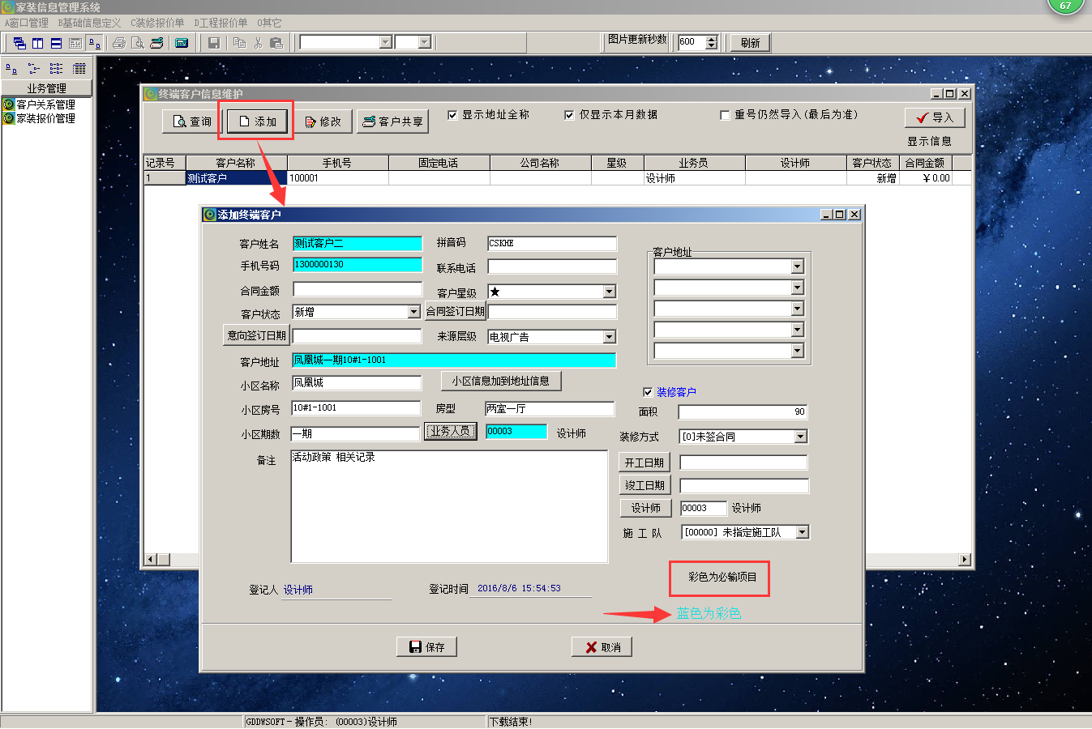This screenshot has width=1092, height=729.
Task: Click the 取消 cancel button
Action: 602,646
